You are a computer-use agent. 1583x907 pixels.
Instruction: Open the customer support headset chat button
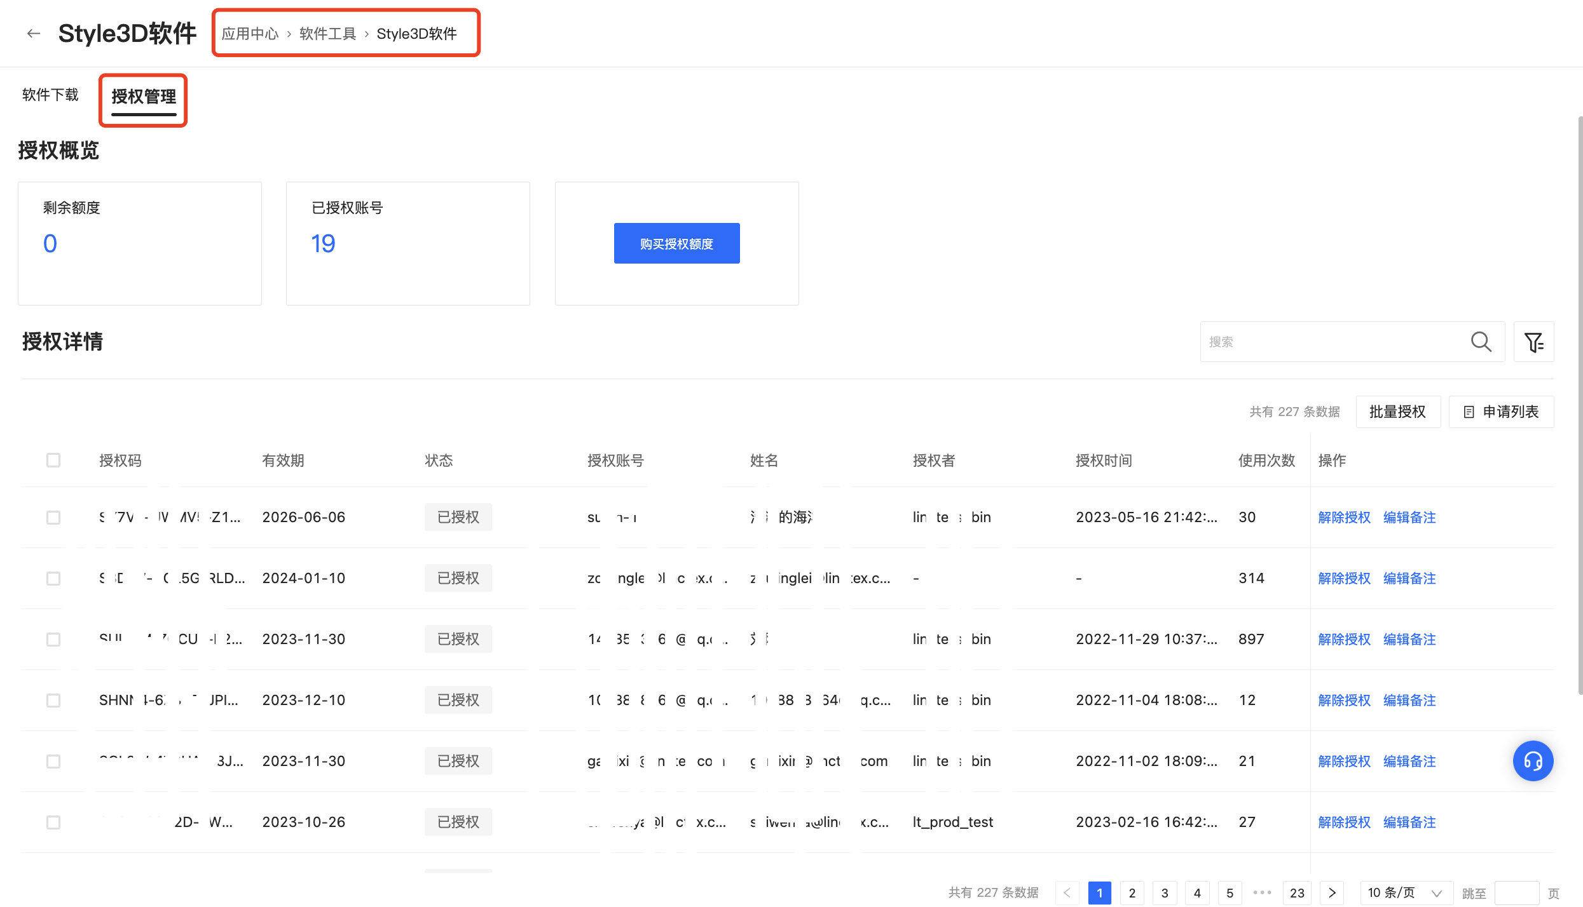tap(1533, 760)
